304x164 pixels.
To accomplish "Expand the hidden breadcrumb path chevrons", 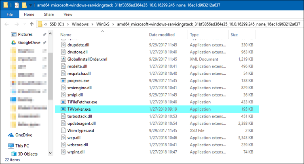I will (46, 24).
